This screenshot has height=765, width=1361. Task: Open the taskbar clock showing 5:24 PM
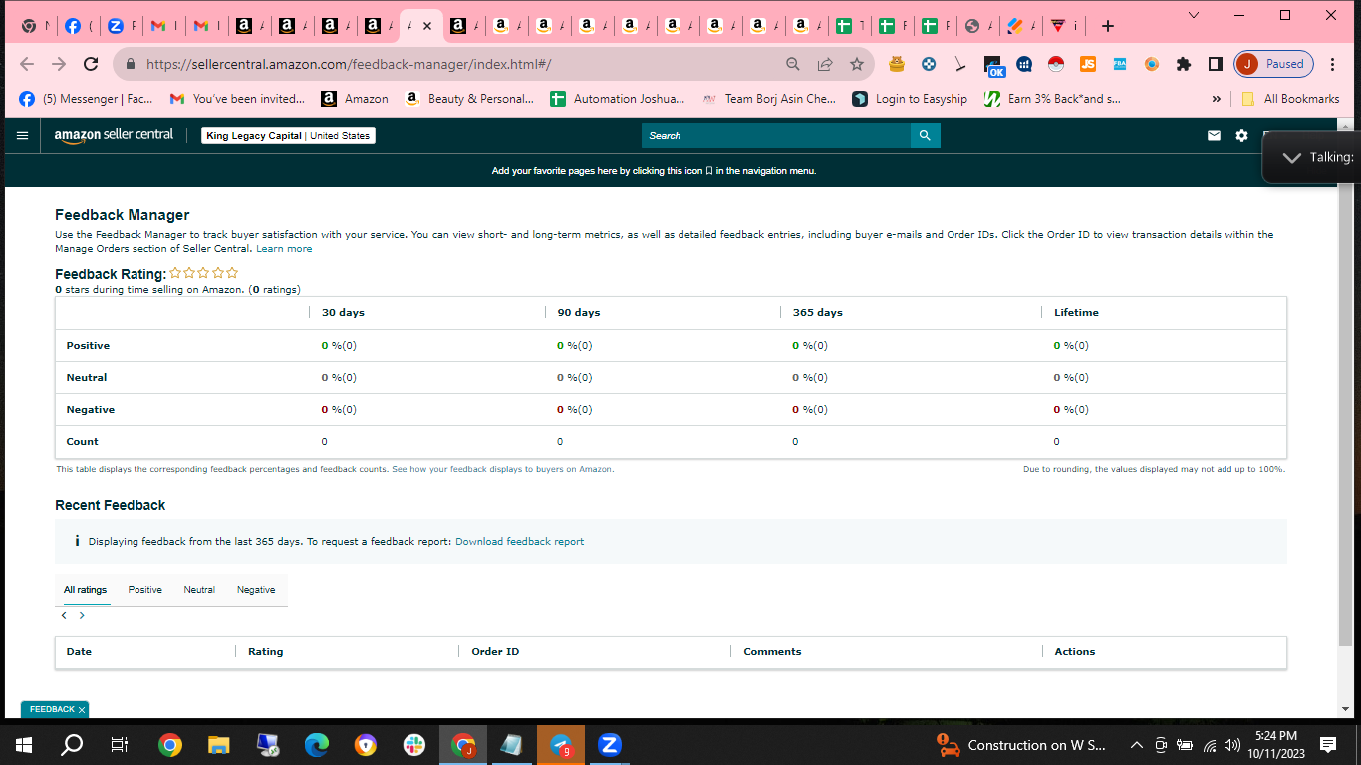tap(1275, 744)
